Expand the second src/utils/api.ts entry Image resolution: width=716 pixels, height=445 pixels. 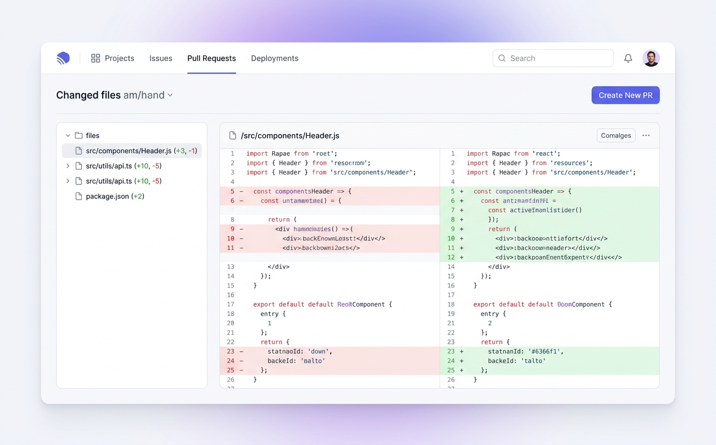point(68,181)
